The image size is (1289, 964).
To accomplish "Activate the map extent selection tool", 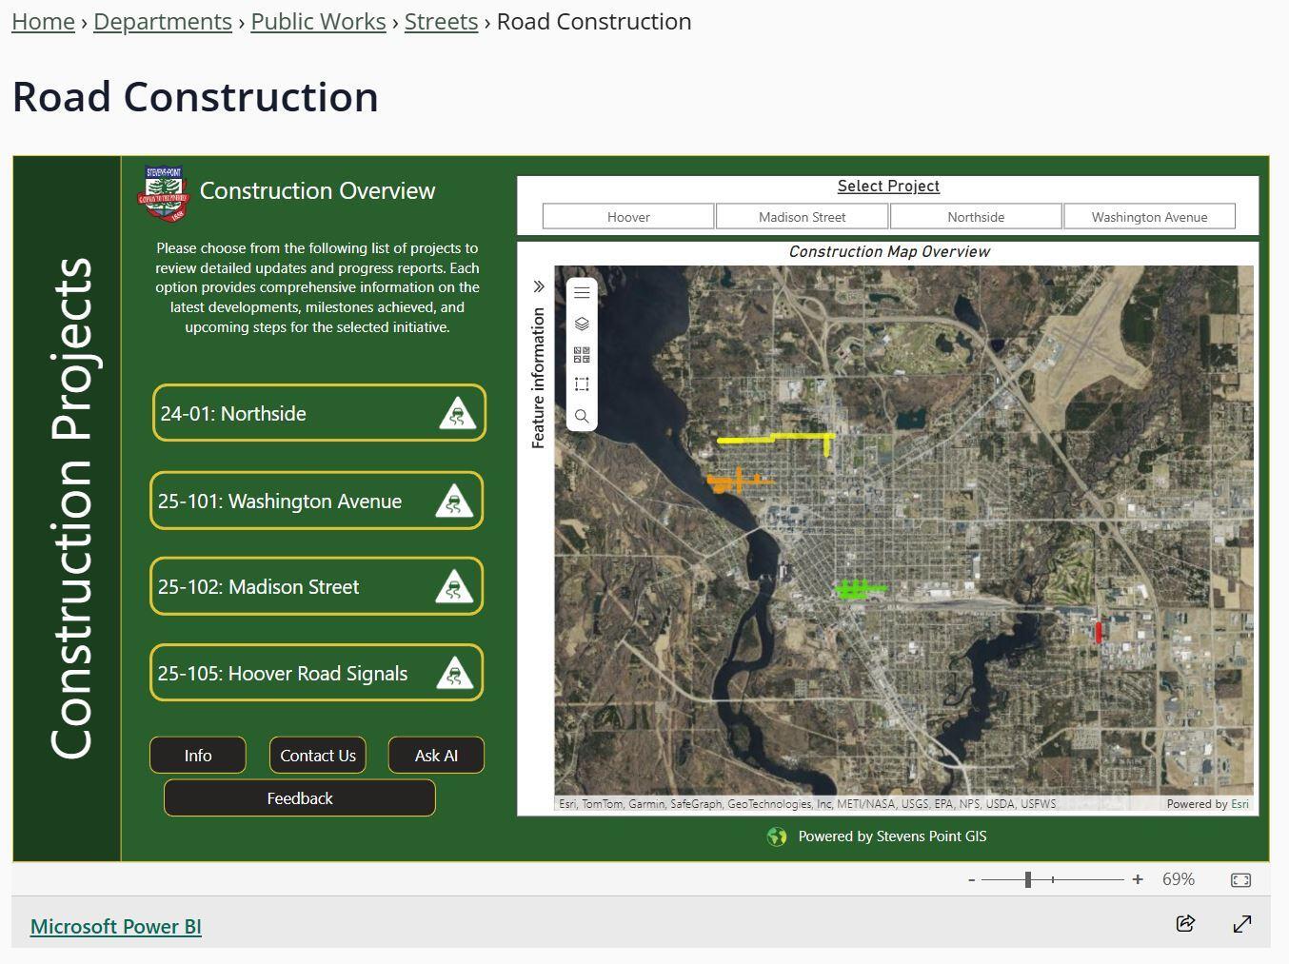I will [581, 384].
